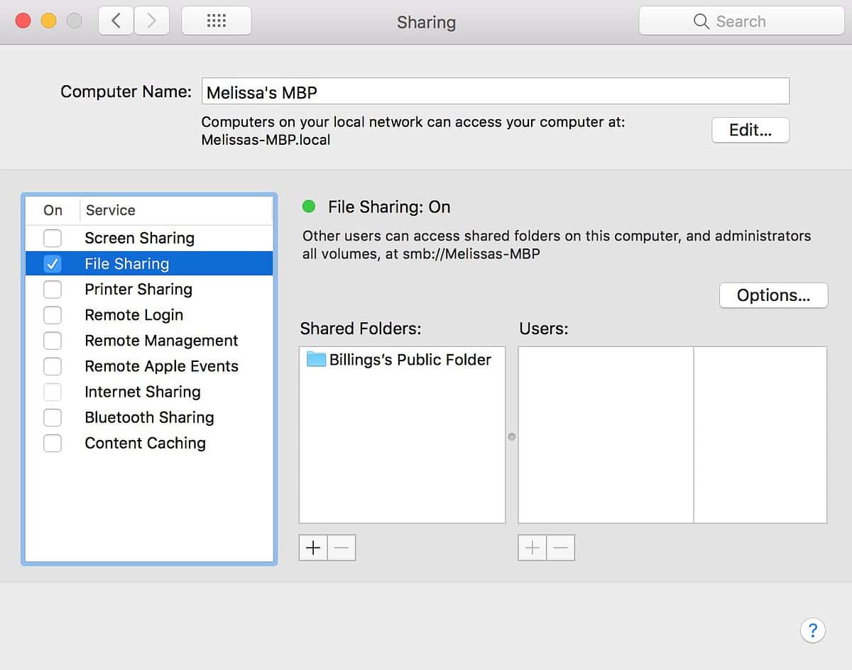Select Printer Sharing in the service list
The height and width of the screenshot is (670, 852).
[138, 290]
